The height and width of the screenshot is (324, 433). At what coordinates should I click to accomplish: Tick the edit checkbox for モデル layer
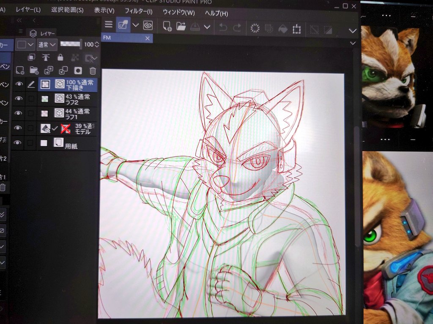(30, 128)
